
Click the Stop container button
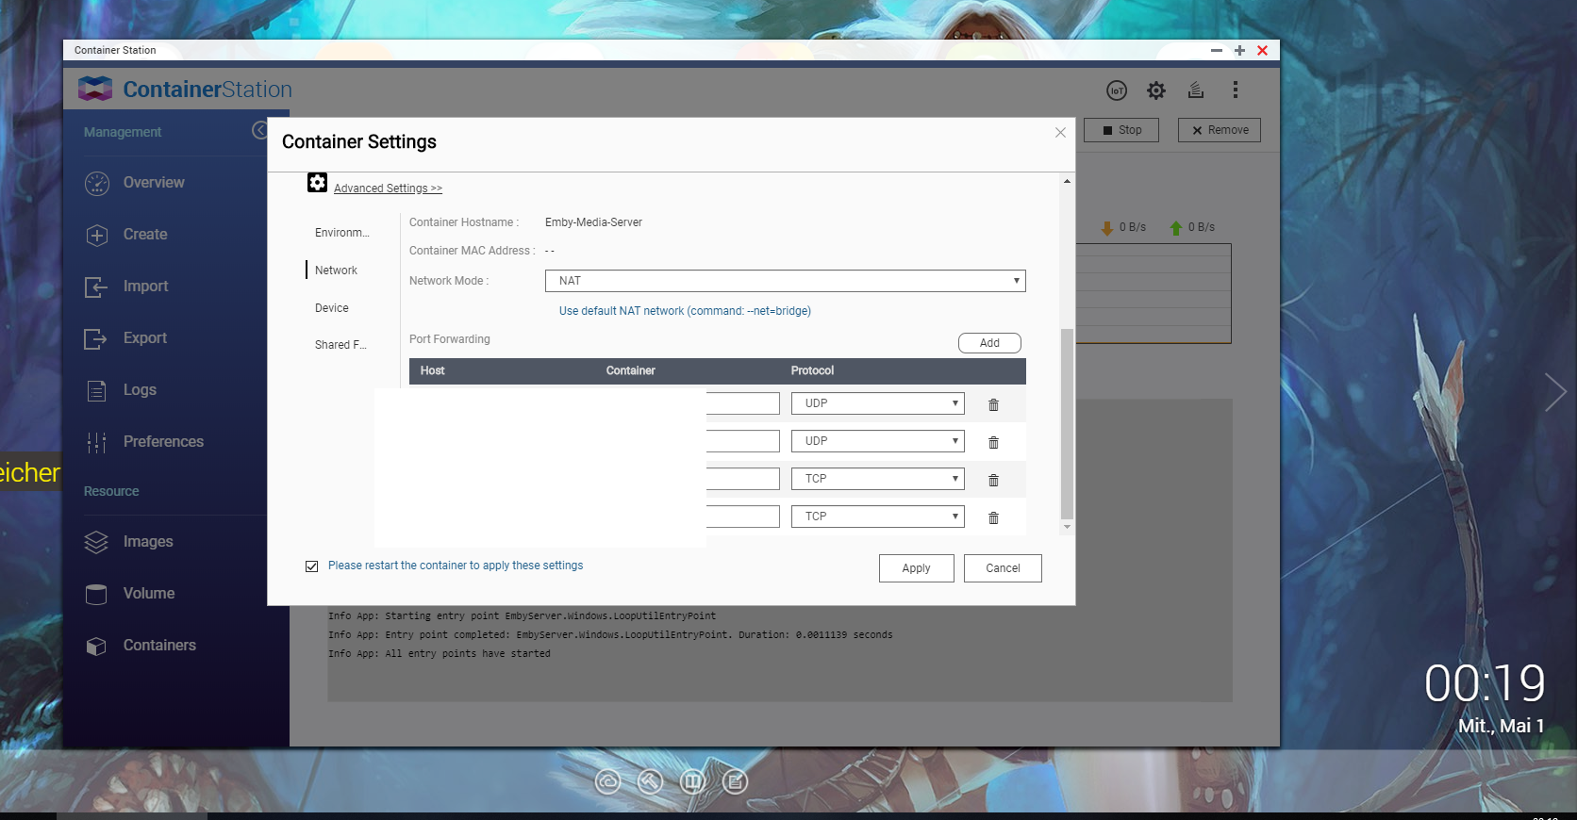coord(1121,130)
